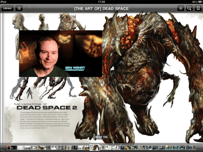Tap the 86% battery indicator
Screen dimensions: 203x152
(197, 2)
